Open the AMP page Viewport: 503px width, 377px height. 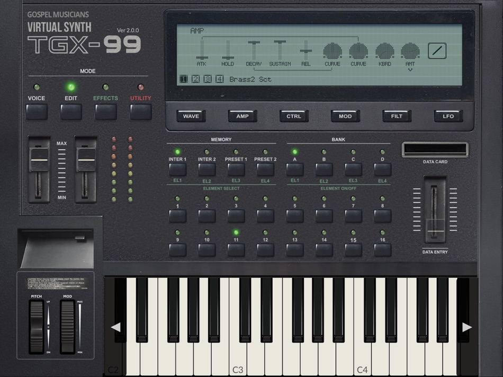pos(242,116)
